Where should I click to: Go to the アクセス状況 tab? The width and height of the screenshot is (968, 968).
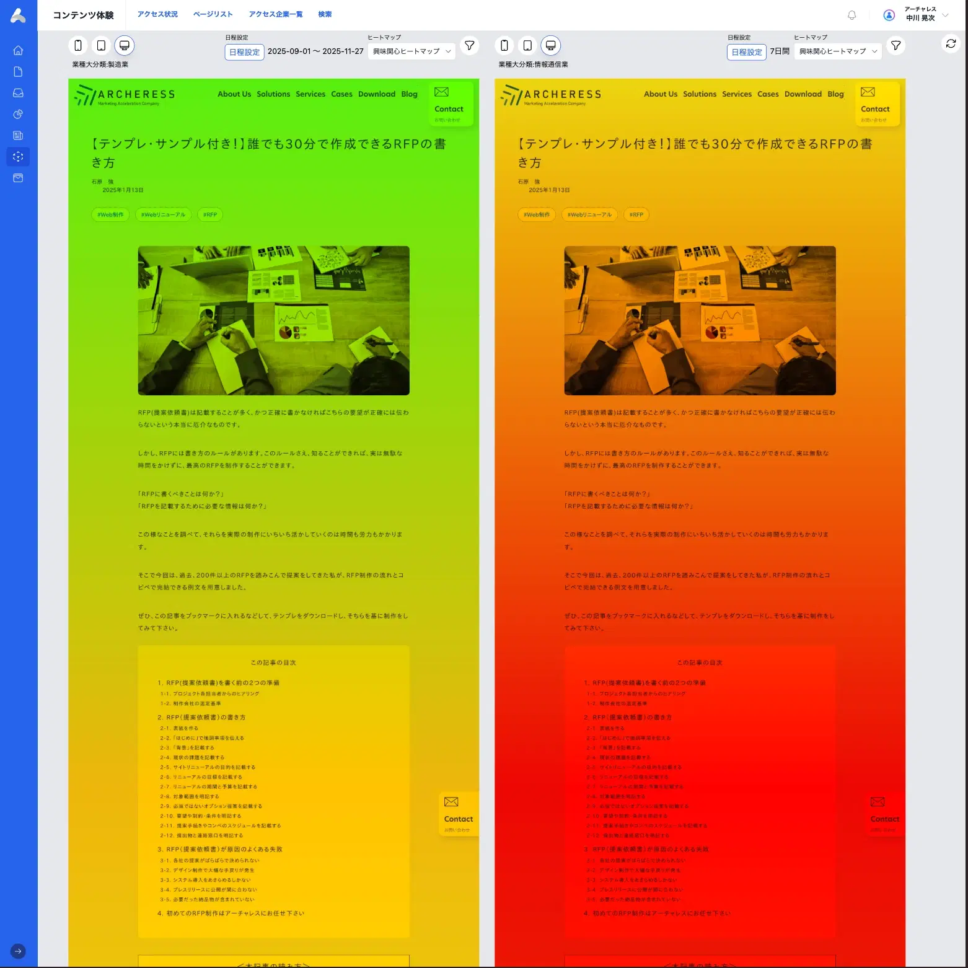click(157, 14)
